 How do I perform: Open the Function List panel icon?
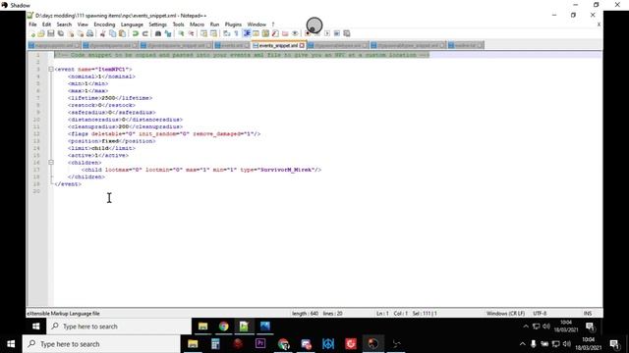tap(275, 33)
